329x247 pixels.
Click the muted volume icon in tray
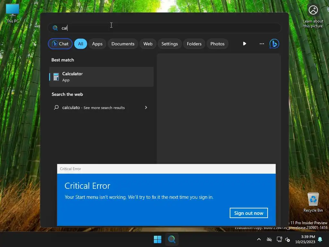pyautogui.click(x=288, y=239)
